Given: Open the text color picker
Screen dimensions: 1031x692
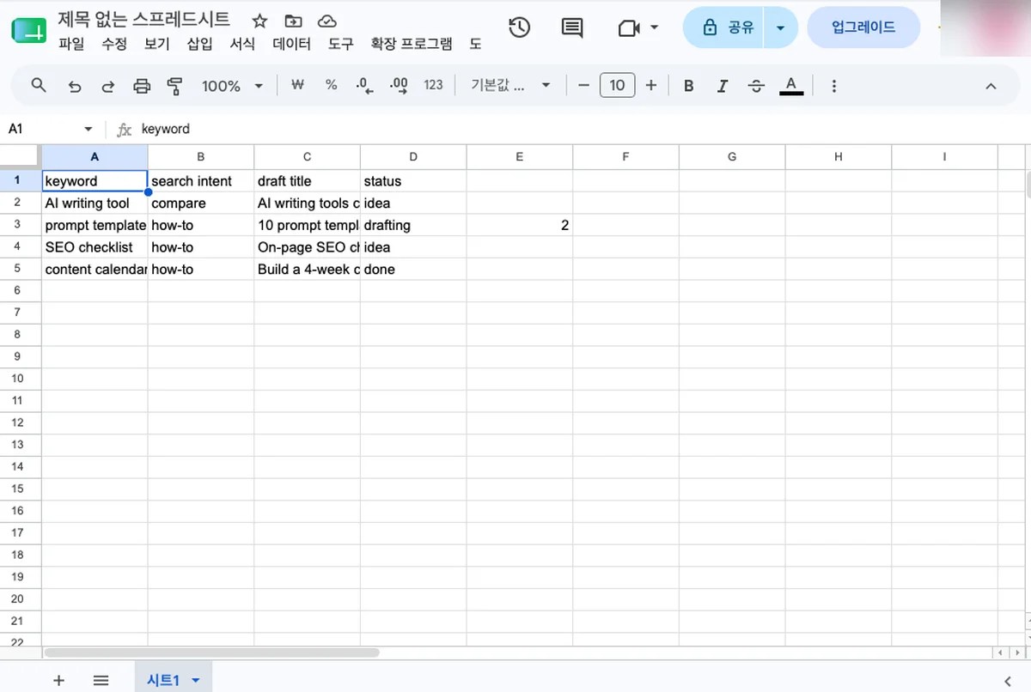Looking at the screenshot, I should [791, 86].
